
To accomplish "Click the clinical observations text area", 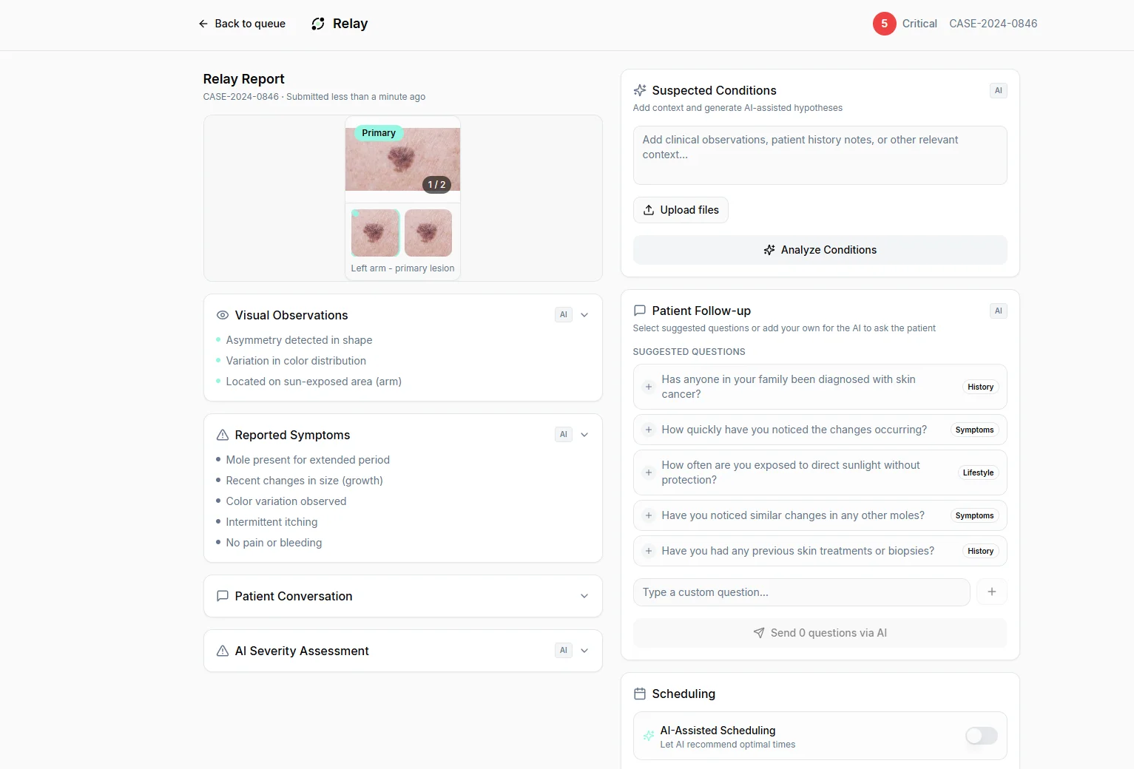I will click(820, 155).
